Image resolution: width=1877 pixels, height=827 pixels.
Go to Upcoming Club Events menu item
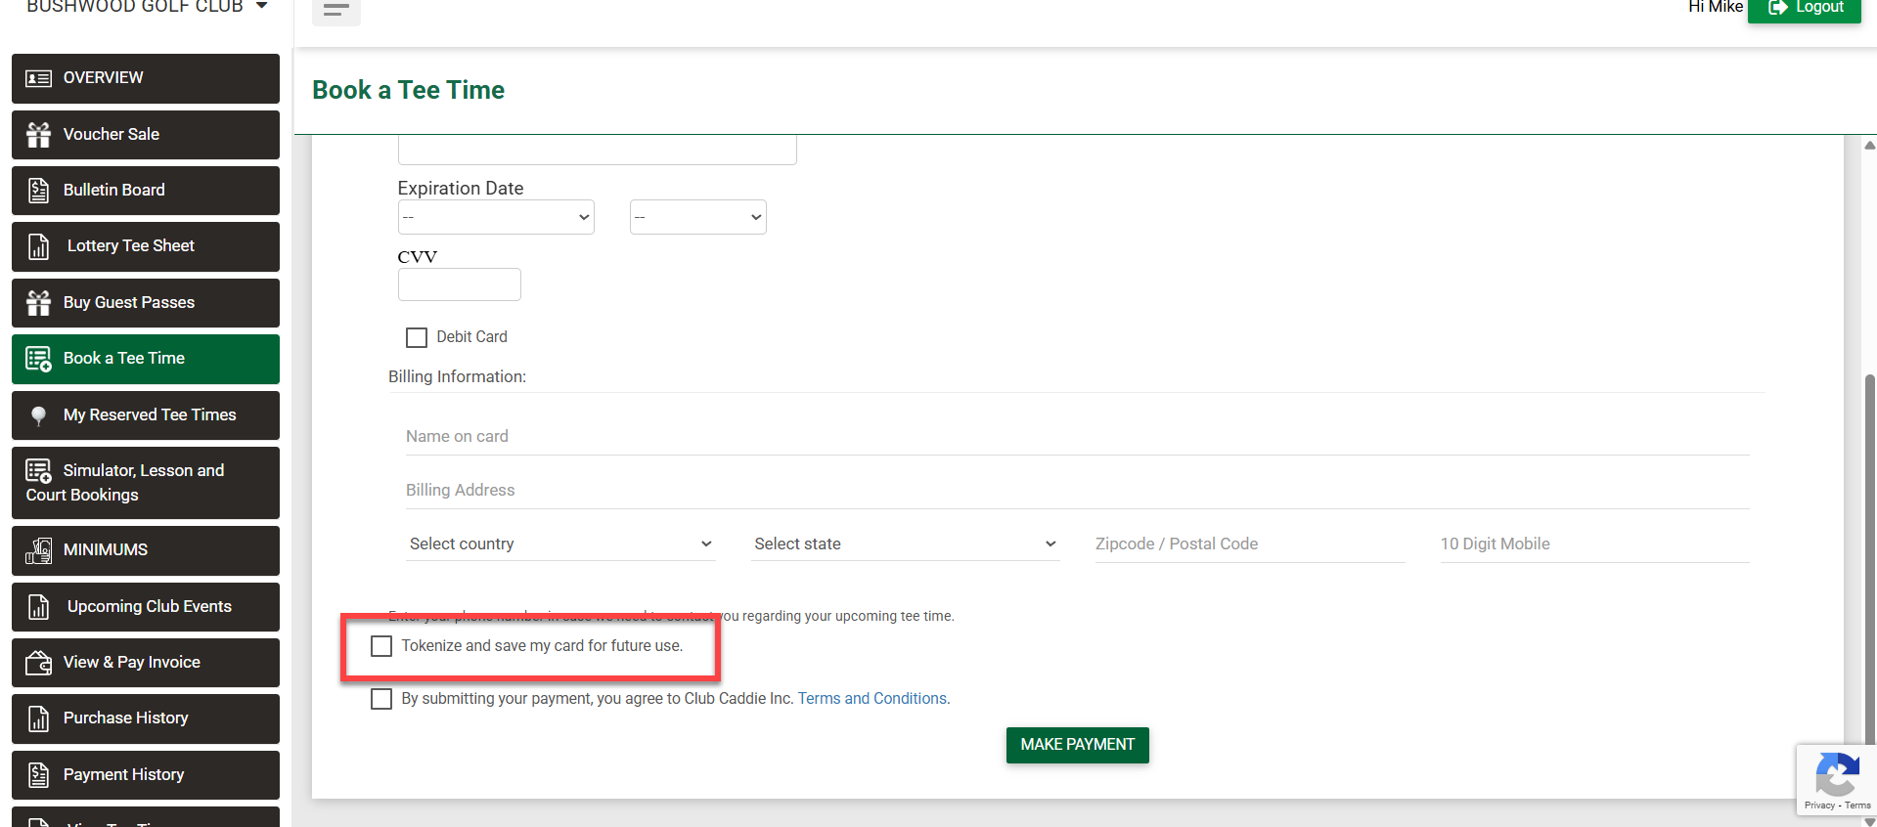click(x=146, y=607)
